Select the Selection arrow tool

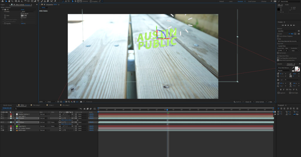(x=6, y=1)
